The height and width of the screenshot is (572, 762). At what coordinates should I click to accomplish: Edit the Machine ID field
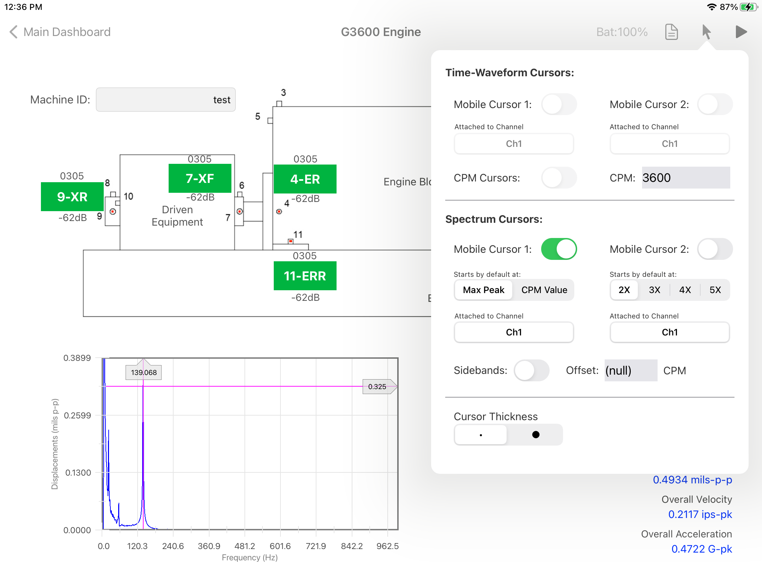point(166,100)
